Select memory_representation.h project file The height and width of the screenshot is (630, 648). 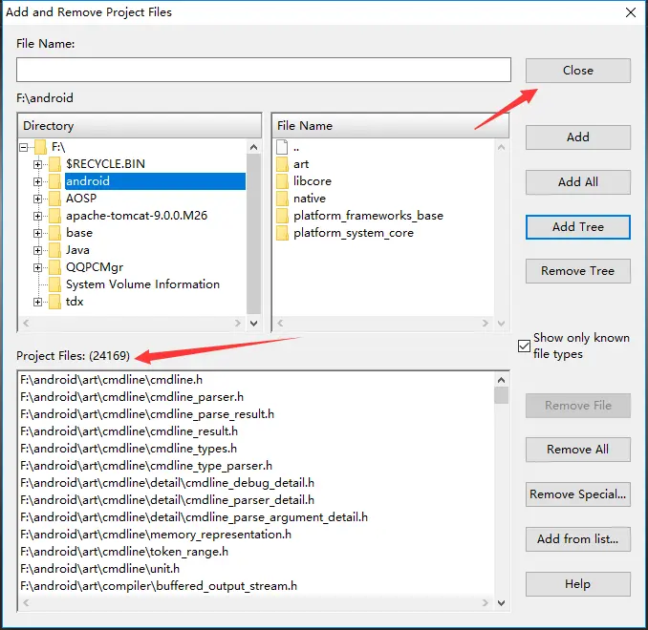(x=156, y=535)
